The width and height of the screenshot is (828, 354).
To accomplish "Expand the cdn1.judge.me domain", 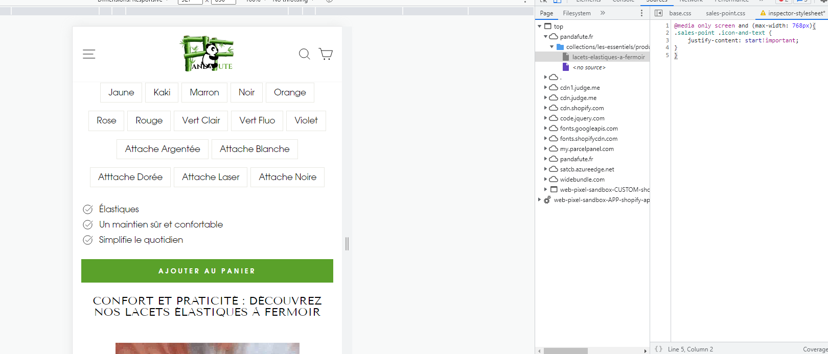I will click(545, 87).
